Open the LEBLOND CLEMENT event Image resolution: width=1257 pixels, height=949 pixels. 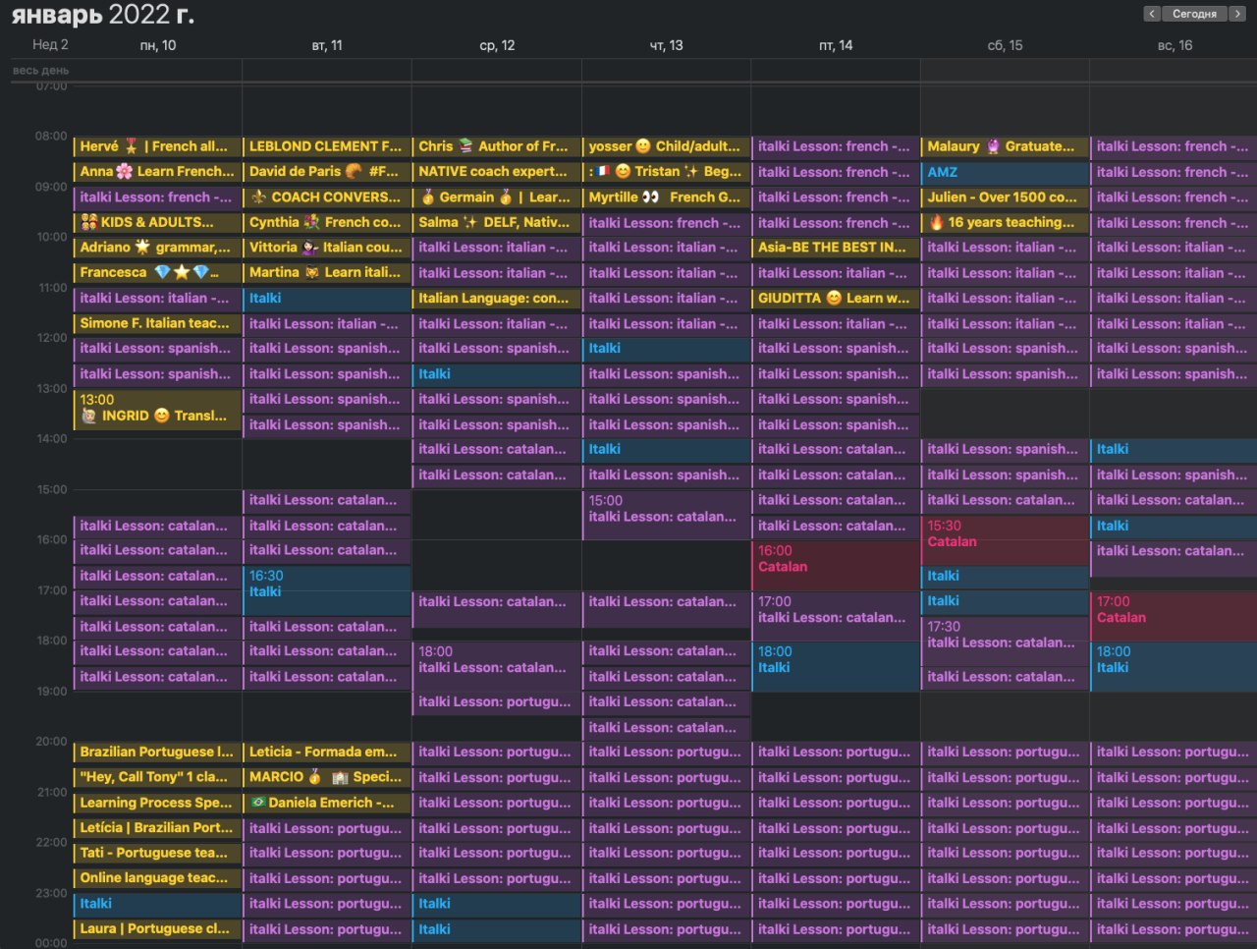point(326,146)
